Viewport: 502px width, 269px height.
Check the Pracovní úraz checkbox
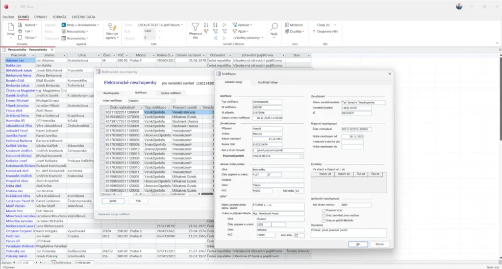pyautogui.click(x=323, y=210)
